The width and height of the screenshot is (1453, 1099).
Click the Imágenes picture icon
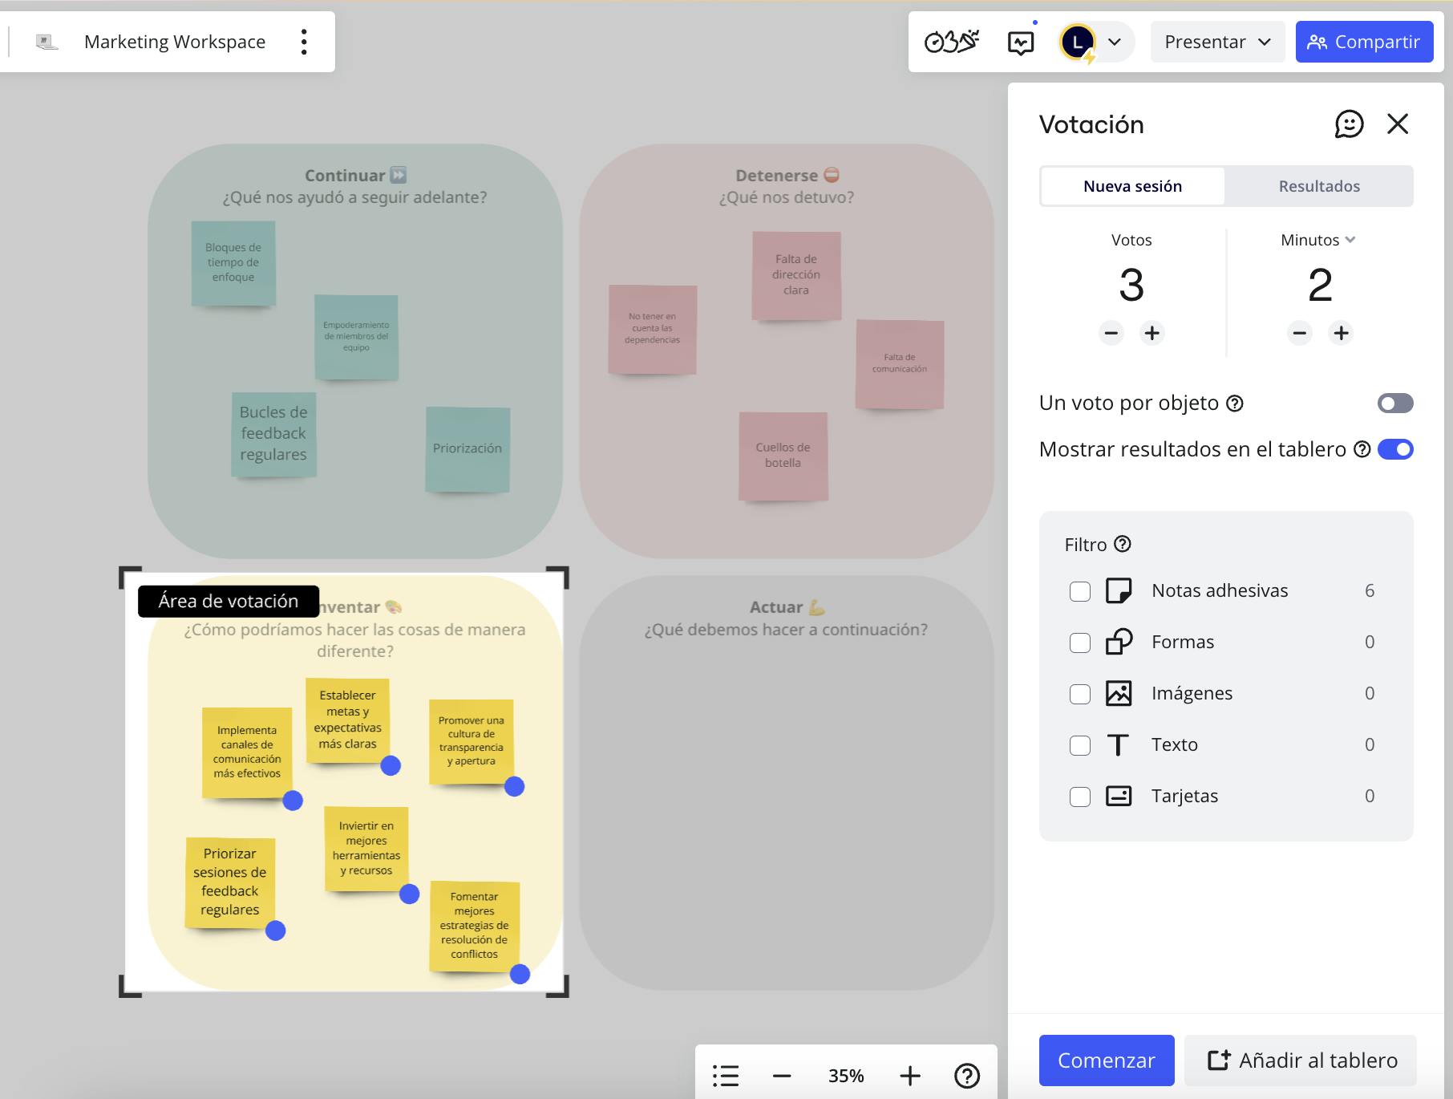point(1119,693)
